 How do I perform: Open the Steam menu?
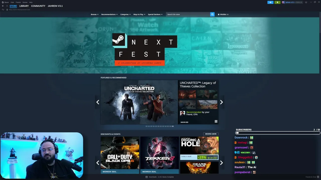tap(7, 2)
